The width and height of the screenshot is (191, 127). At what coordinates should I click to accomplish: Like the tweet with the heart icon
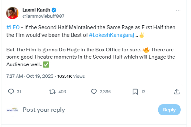click(94, 92)
